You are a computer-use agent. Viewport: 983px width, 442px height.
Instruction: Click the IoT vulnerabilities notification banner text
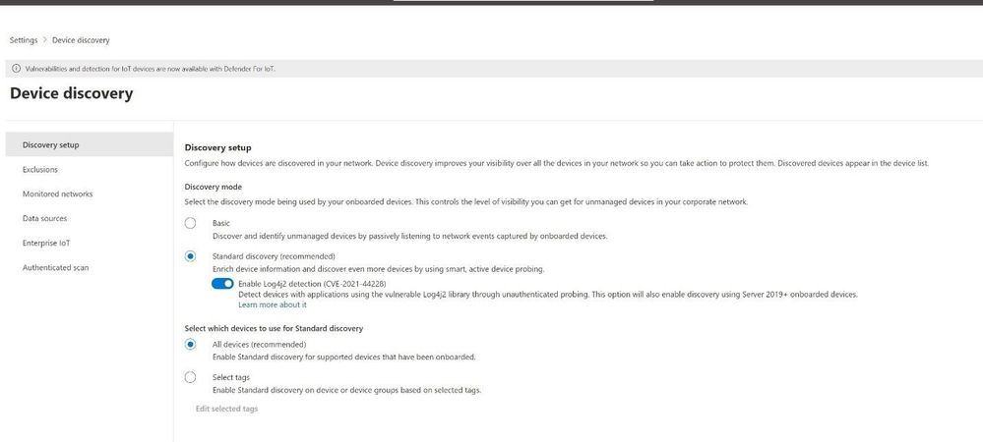(148, 69)
